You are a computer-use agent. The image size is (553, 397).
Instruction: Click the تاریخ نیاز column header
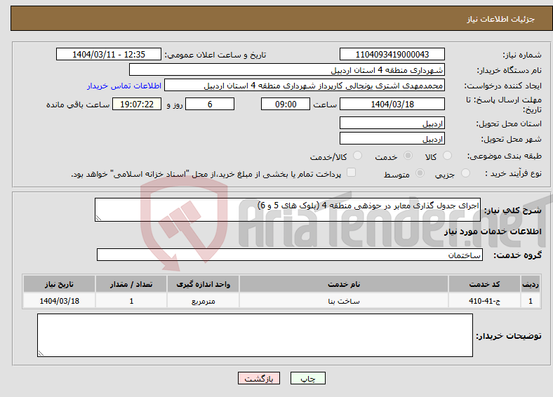[x=59, y=284]
